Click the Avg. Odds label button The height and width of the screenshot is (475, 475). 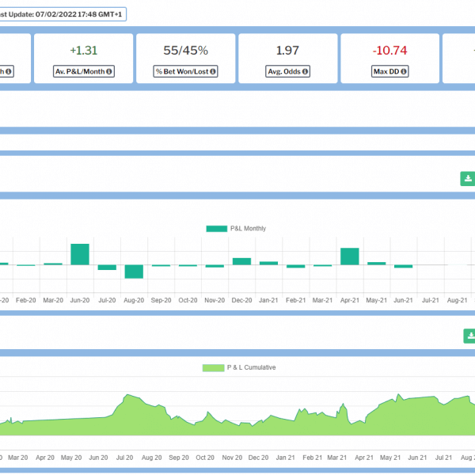[288, 71]
